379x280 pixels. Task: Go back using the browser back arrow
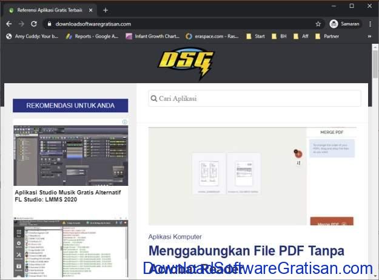[8, 24]
